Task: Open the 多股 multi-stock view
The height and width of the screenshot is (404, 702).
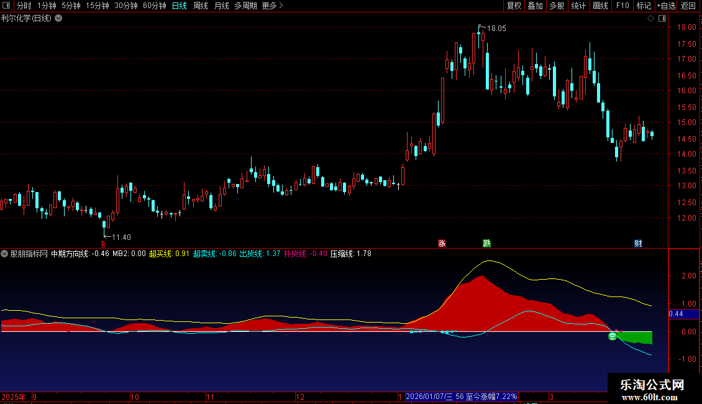Action: [557, 6]
